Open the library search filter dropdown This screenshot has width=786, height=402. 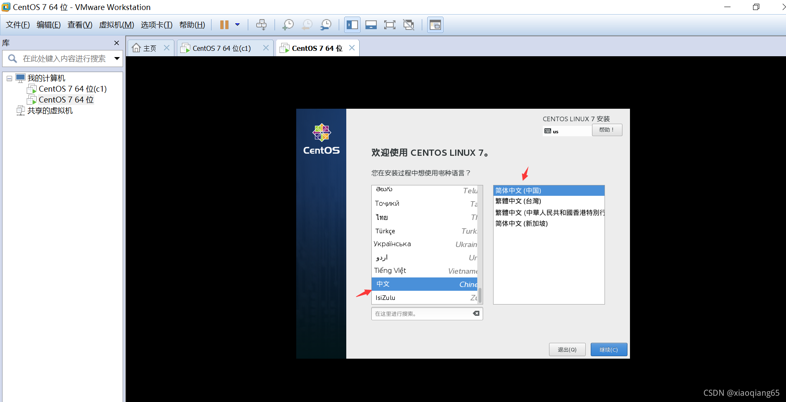[117, 59]
